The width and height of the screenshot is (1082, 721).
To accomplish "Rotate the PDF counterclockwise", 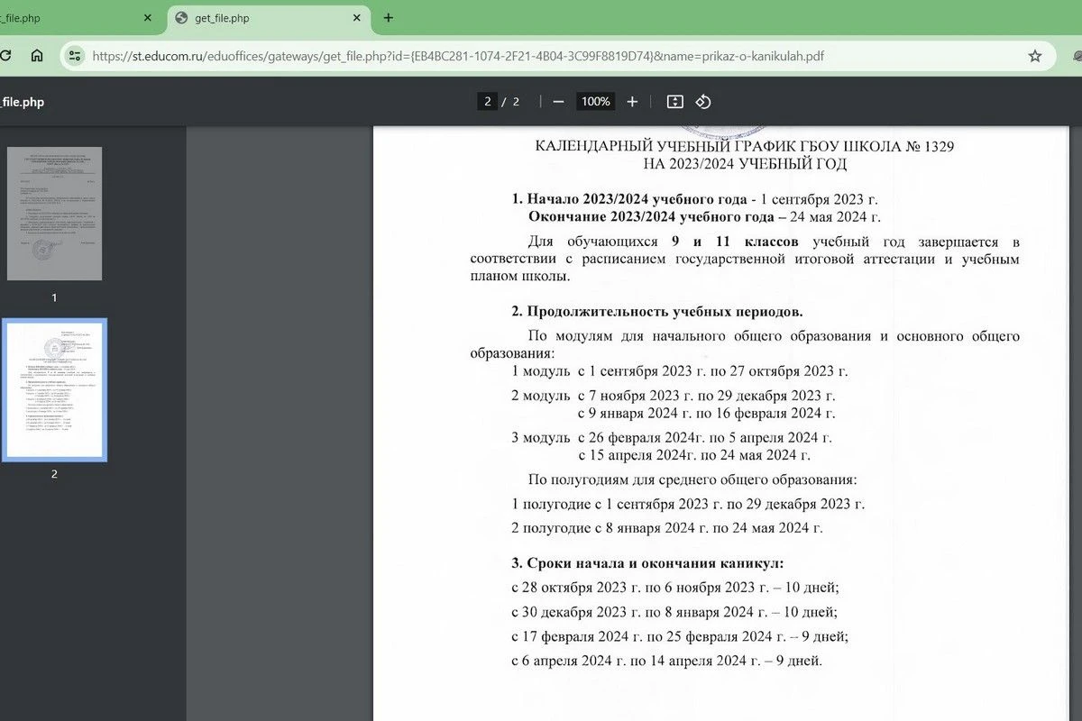I will click(704, 102).
